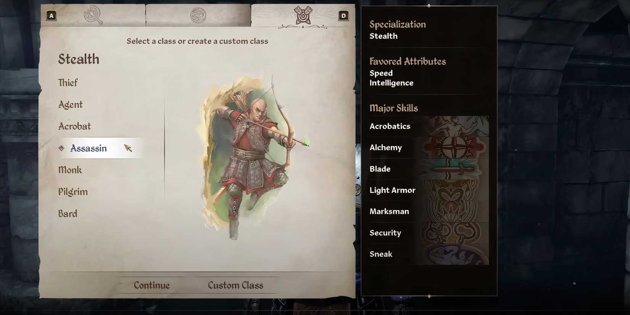Click the A key previous-tab icon

[52, 16]
